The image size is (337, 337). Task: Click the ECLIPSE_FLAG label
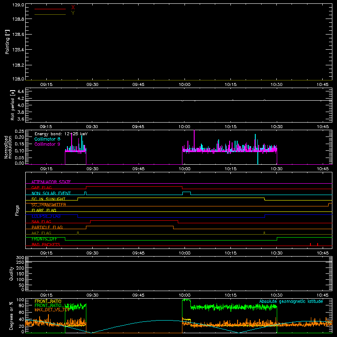[x=46, y=216]
